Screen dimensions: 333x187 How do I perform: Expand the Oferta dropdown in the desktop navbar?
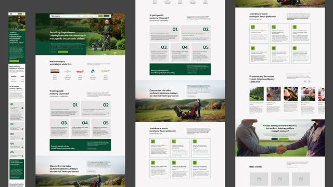(80, 16)
